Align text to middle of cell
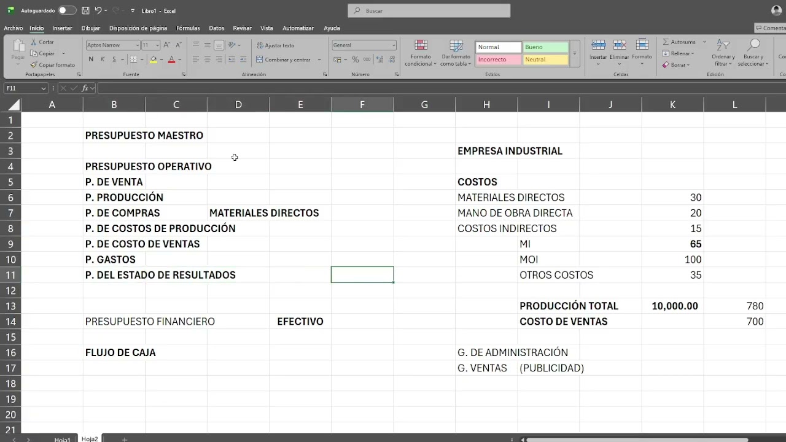 [x=208, y=45]
